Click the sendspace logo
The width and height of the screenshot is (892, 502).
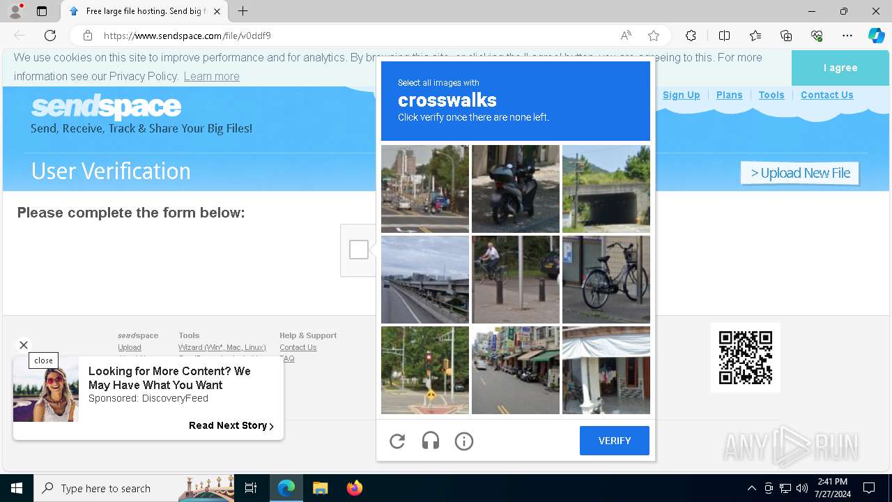106,107
